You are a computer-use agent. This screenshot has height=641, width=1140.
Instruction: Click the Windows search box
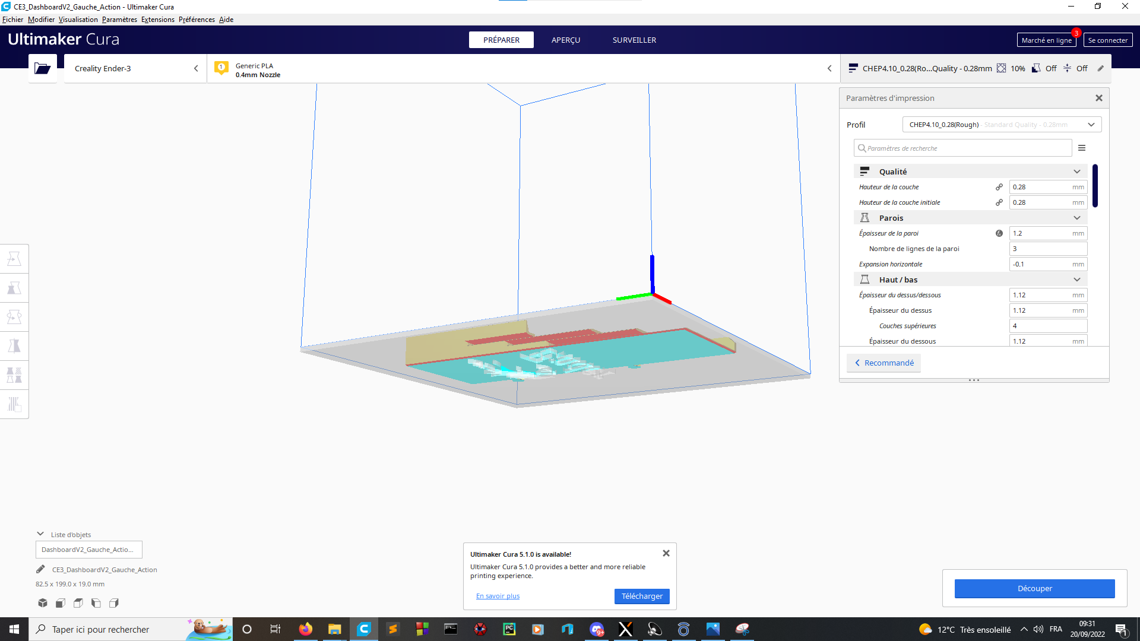(x=131, y=629)
